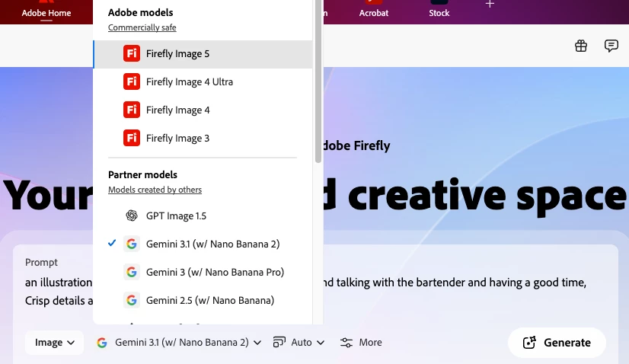Click the OpenAI logo beside GPT Image 1.5
The width and height of the screenshot is (629, 364).
tap(132, 216)
